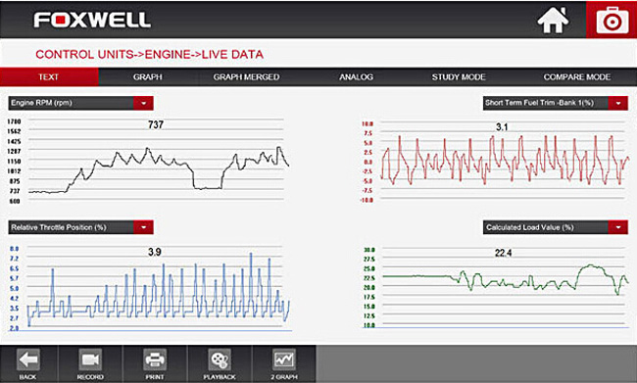Take a screenshot with the camera icon
The width and height of the screenshot is (637, 383).
click(612, 20)
